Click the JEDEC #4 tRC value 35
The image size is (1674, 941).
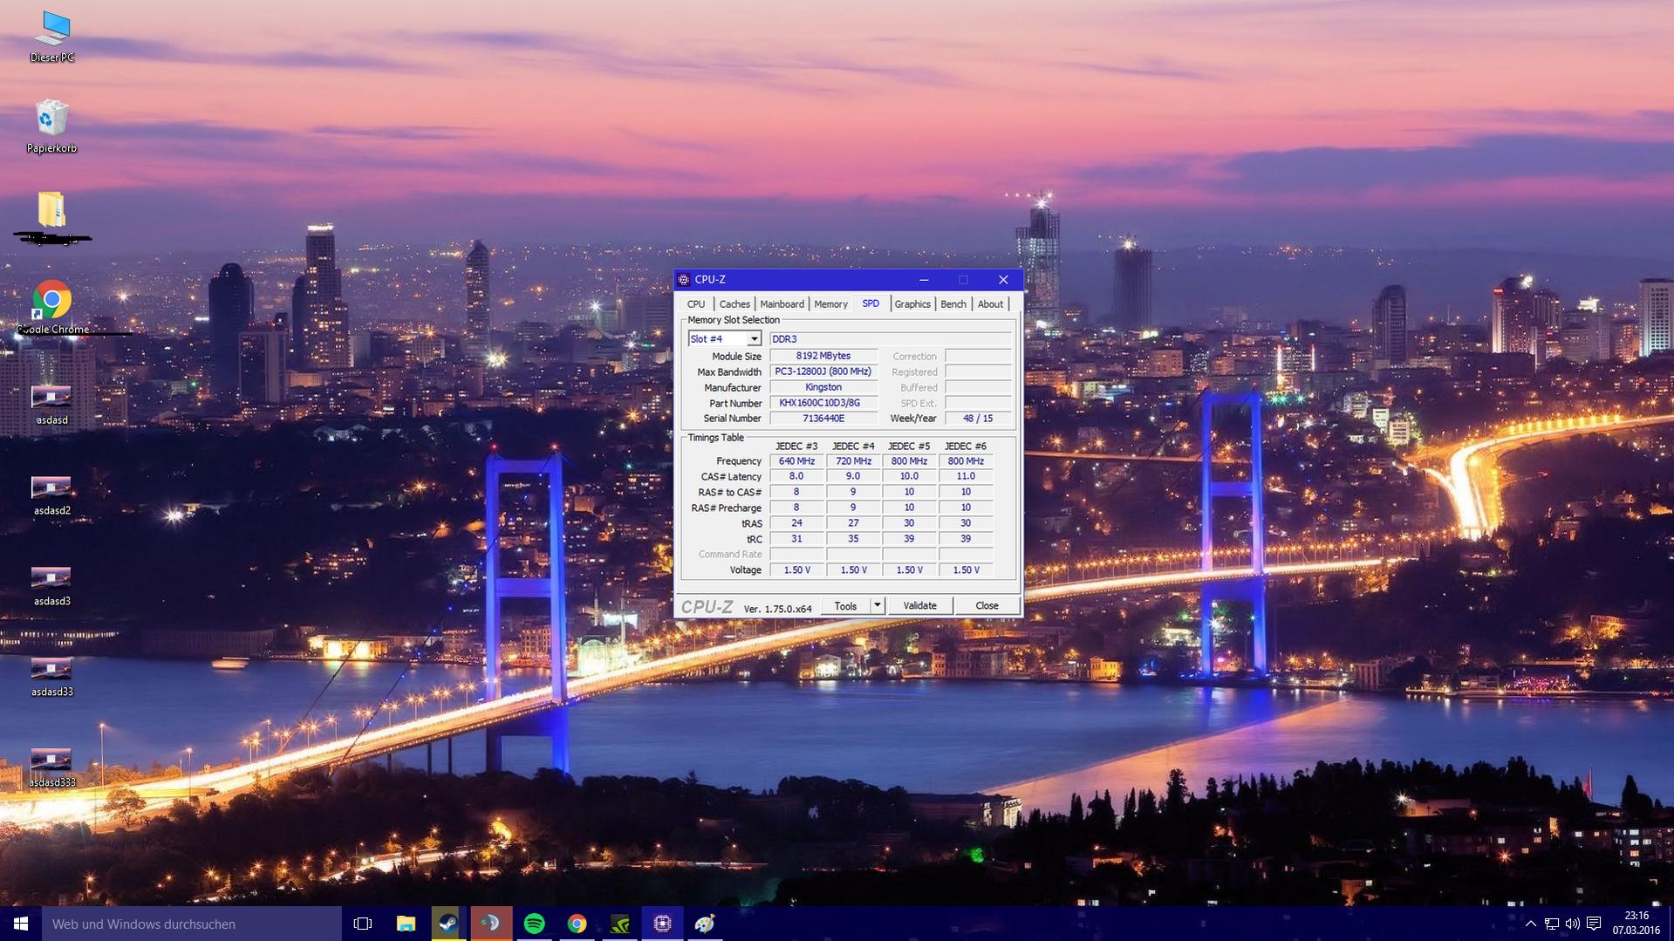(x=853, y=539)
